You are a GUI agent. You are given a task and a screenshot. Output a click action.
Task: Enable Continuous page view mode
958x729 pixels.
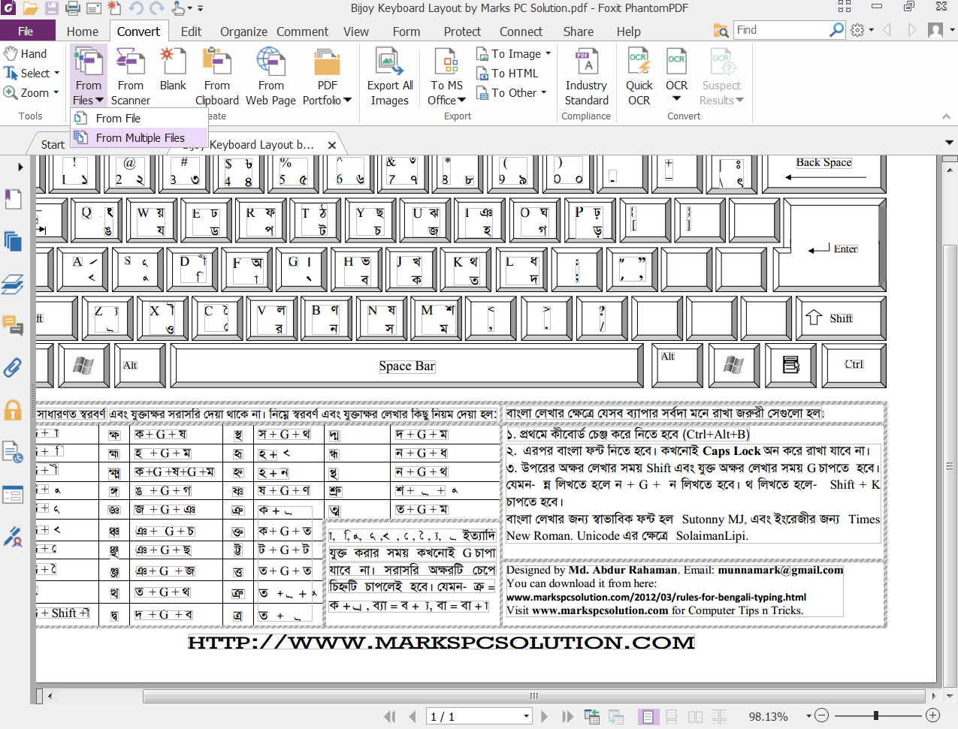tap(671, 717)
